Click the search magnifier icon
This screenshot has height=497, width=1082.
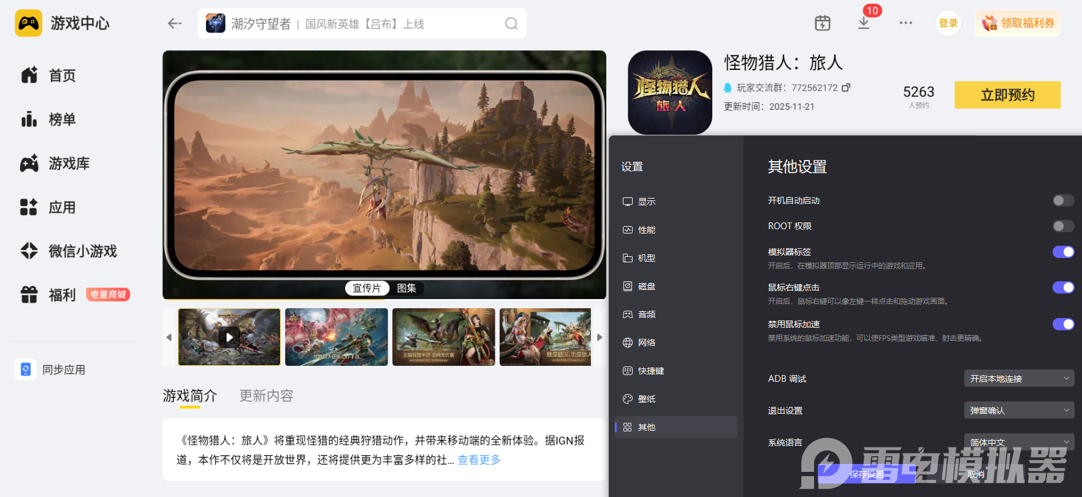point(511,23)
